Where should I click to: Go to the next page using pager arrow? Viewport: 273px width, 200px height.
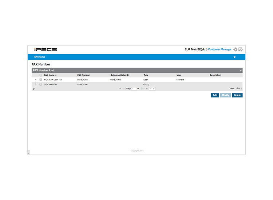[143, 89]
